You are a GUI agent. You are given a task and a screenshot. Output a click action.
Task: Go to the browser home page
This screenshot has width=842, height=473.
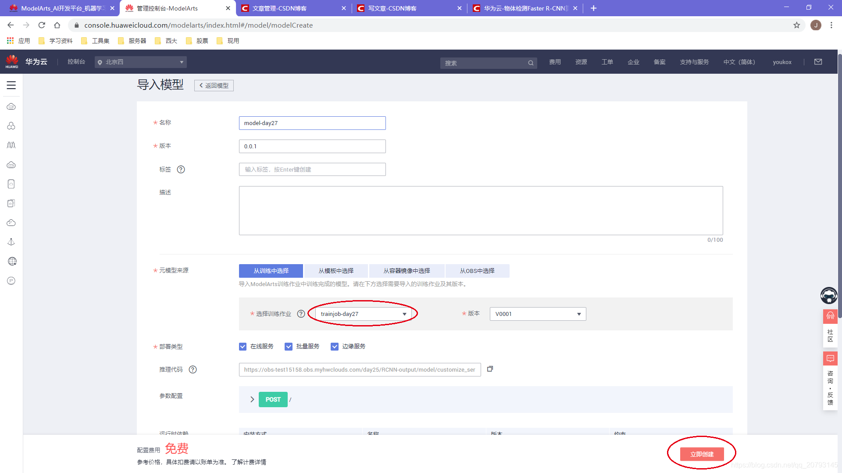pos(57,25)
